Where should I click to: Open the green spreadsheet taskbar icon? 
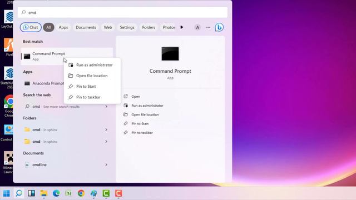[68, 193]
